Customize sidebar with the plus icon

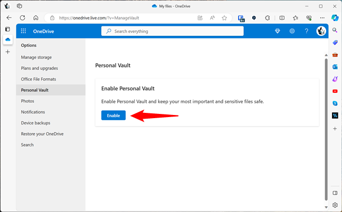coord(335,129)
